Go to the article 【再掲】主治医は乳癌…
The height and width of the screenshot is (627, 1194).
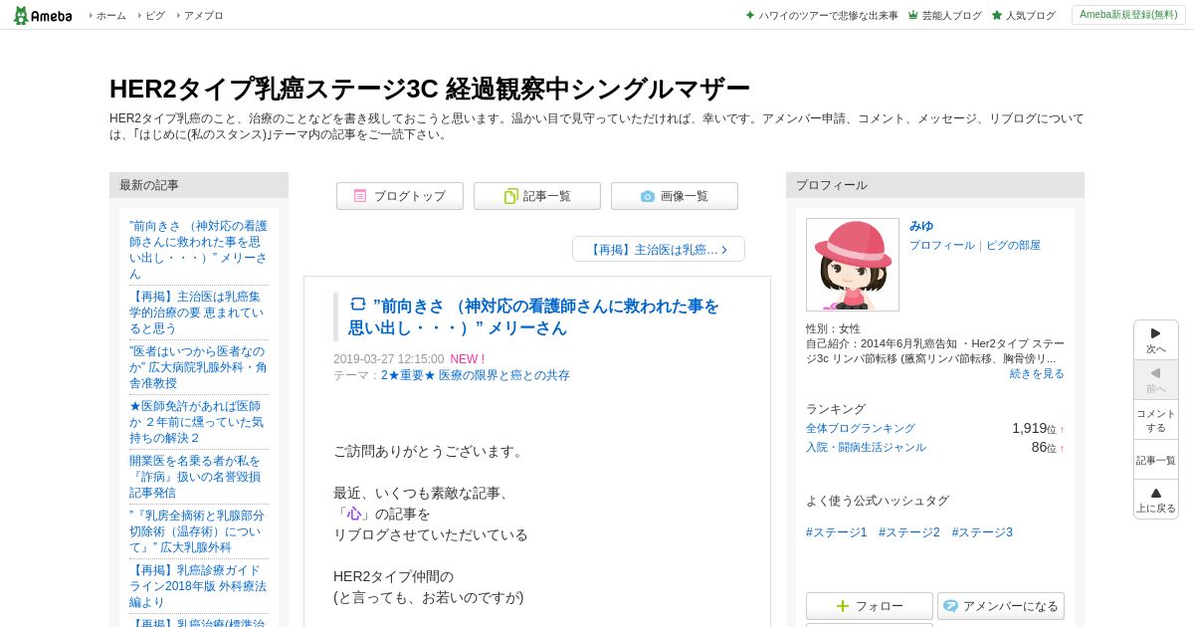click(659, 249)
